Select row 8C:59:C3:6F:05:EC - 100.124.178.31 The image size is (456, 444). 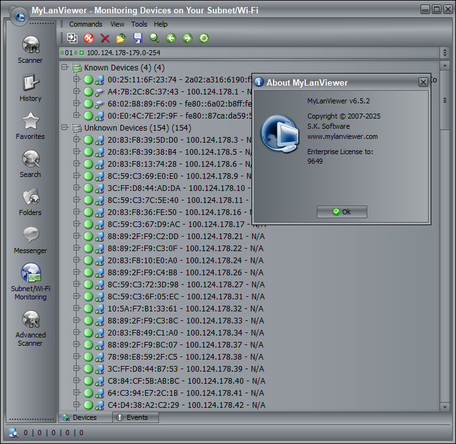[186, 297]
